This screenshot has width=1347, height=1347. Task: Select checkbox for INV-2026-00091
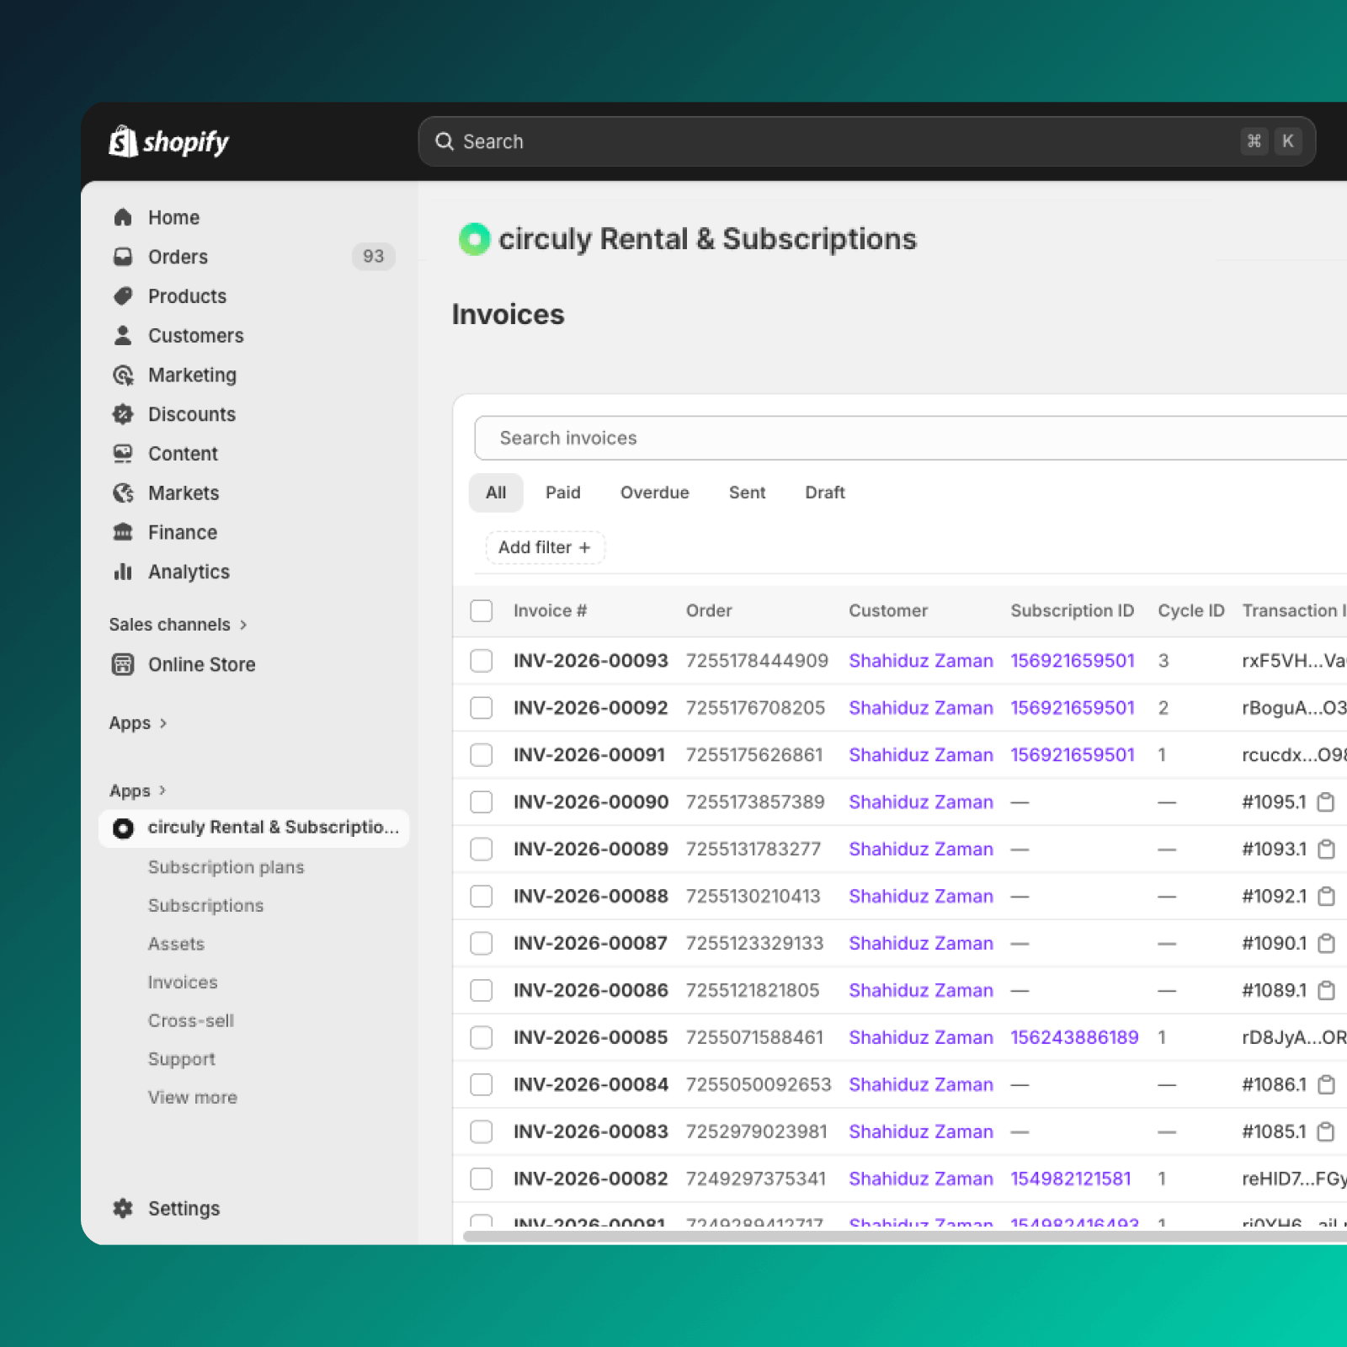482,755
